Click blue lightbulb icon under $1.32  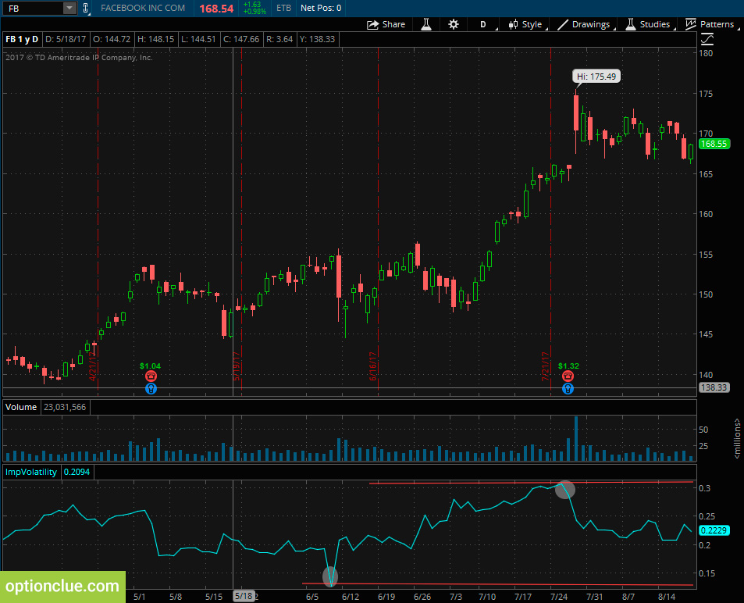568,389
